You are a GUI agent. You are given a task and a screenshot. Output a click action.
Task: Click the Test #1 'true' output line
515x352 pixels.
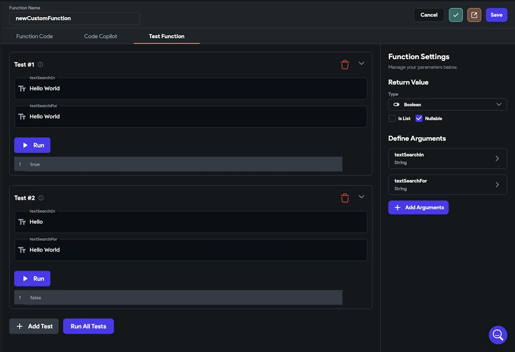pos(178,164)
